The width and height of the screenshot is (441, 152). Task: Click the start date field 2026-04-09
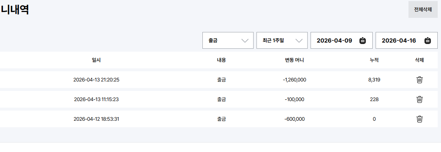pyautogui.click(x=334, y=41)
